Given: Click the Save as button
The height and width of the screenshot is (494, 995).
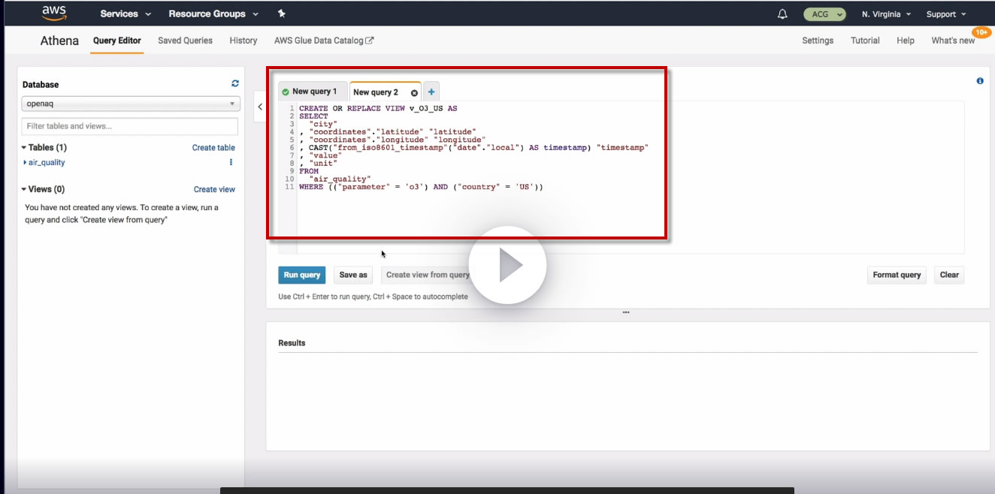Looking at the screenshot, I should pyautogui.click(x=353, y=275).
